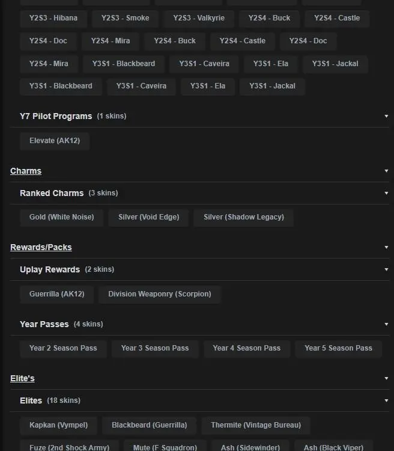Select the Thermite (Vintage Bureau) elite
Screen dimensions: 394x451
256,425
